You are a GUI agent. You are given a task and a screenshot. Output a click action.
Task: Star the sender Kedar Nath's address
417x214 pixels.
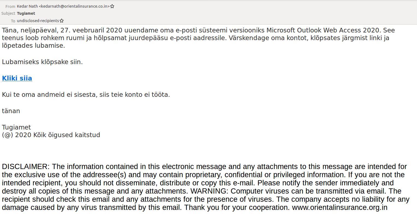tap(112, 6)
